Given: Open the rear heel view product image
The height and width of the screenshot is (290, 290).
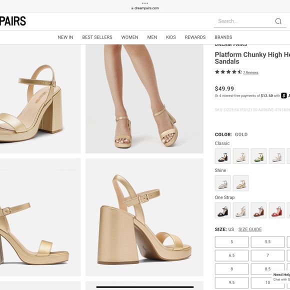Looking at the screenshot, I should pyautogui.click(x=144, y=217).
